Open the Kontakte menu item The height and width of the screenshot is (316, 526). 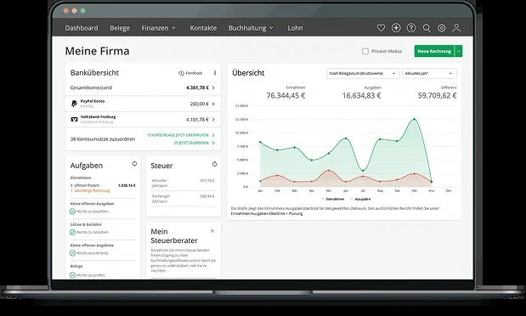[x=203, y=28]
